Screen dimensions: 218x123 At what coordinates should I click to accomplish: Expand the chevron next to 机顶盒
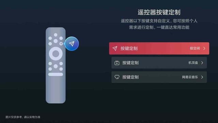point(202,63)
